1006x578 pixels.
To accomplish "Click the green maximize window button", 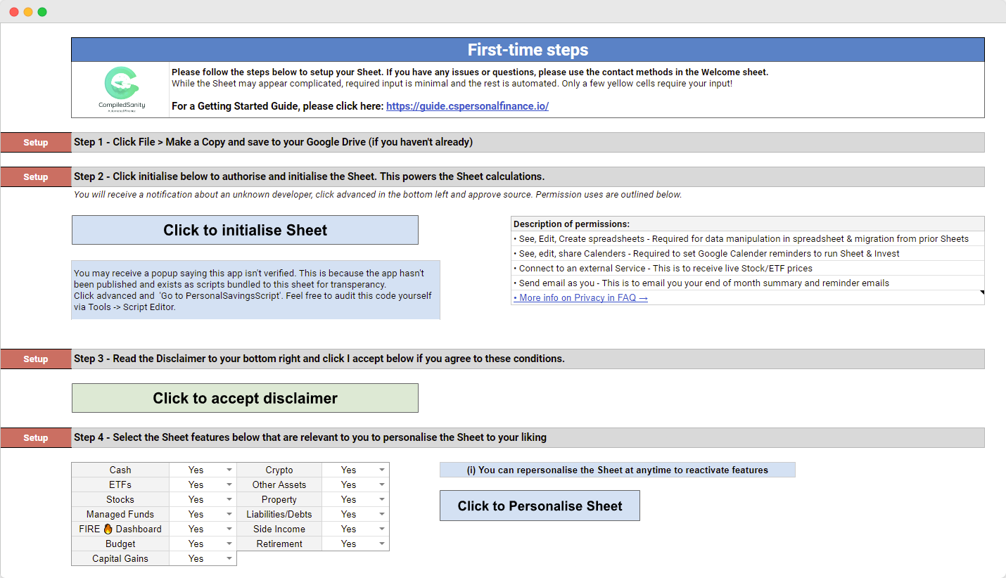I will point(42,12).
